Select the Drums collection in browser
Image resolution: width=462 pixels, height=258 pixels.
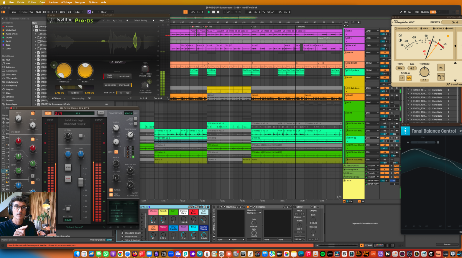click(9, 38)
